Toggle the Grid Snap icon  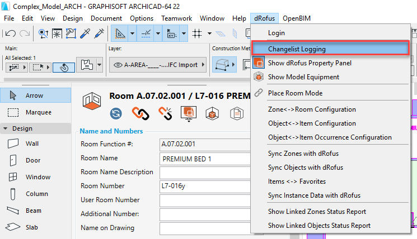[x=197, y=34]
